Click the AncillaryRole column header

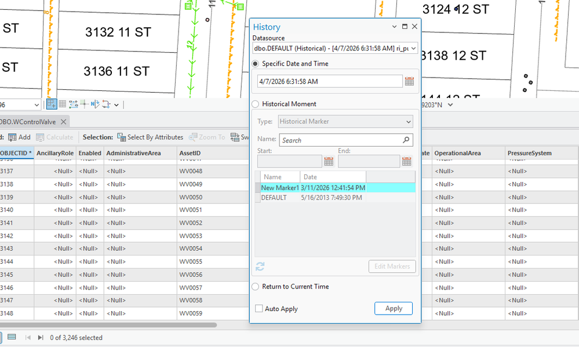click(55, 153)
